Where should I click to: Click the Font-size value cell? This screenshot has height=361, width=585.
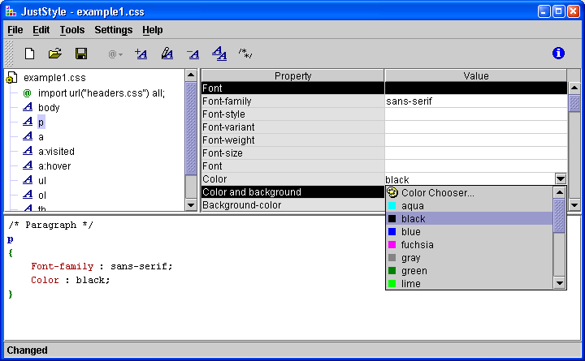[475, 153]
